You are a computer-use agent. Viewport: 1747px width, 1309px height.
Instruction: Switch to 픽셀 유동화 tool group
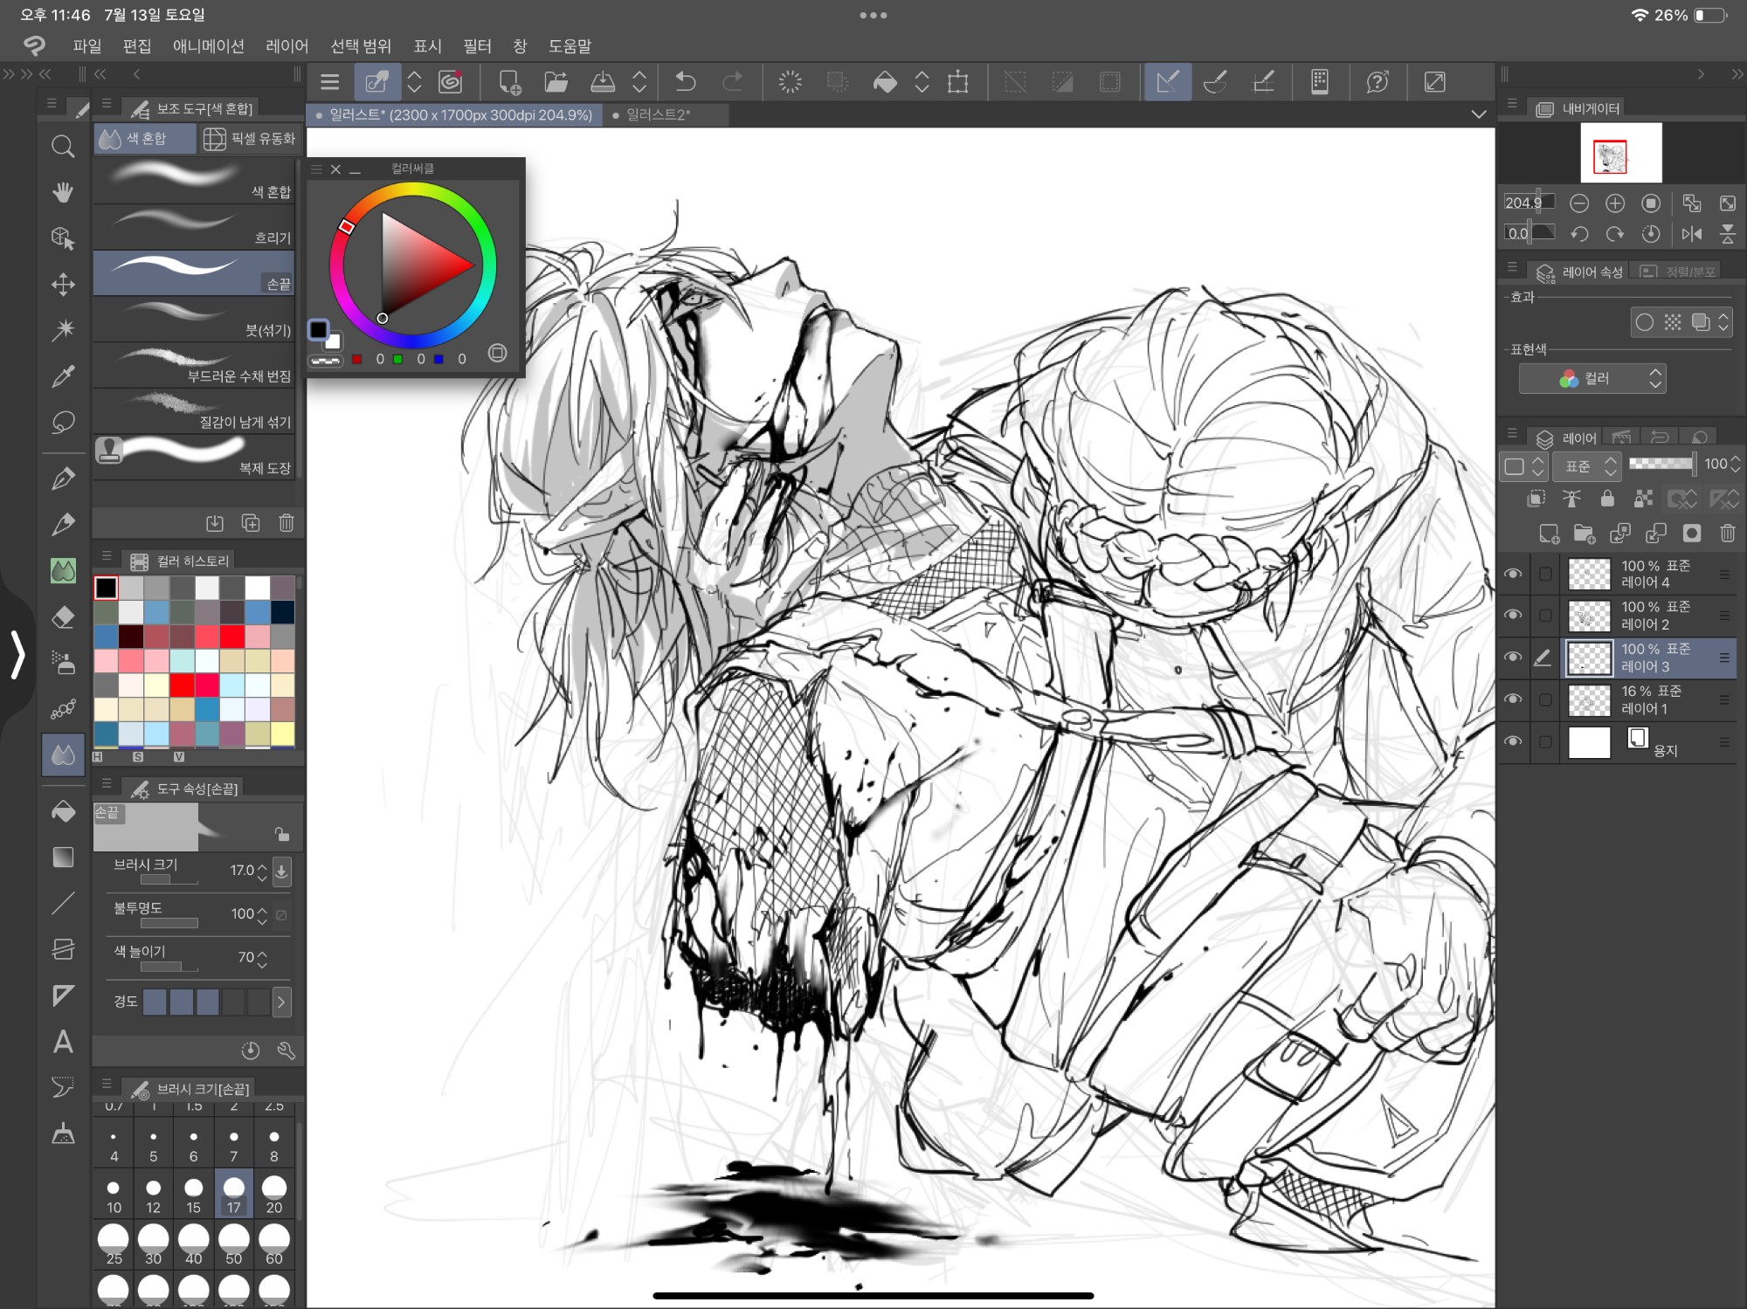pos(250,139)
